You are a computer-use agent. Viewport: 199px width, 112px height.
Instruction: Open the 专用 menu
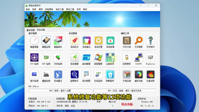pyautogui.click(x=79, y=10)
